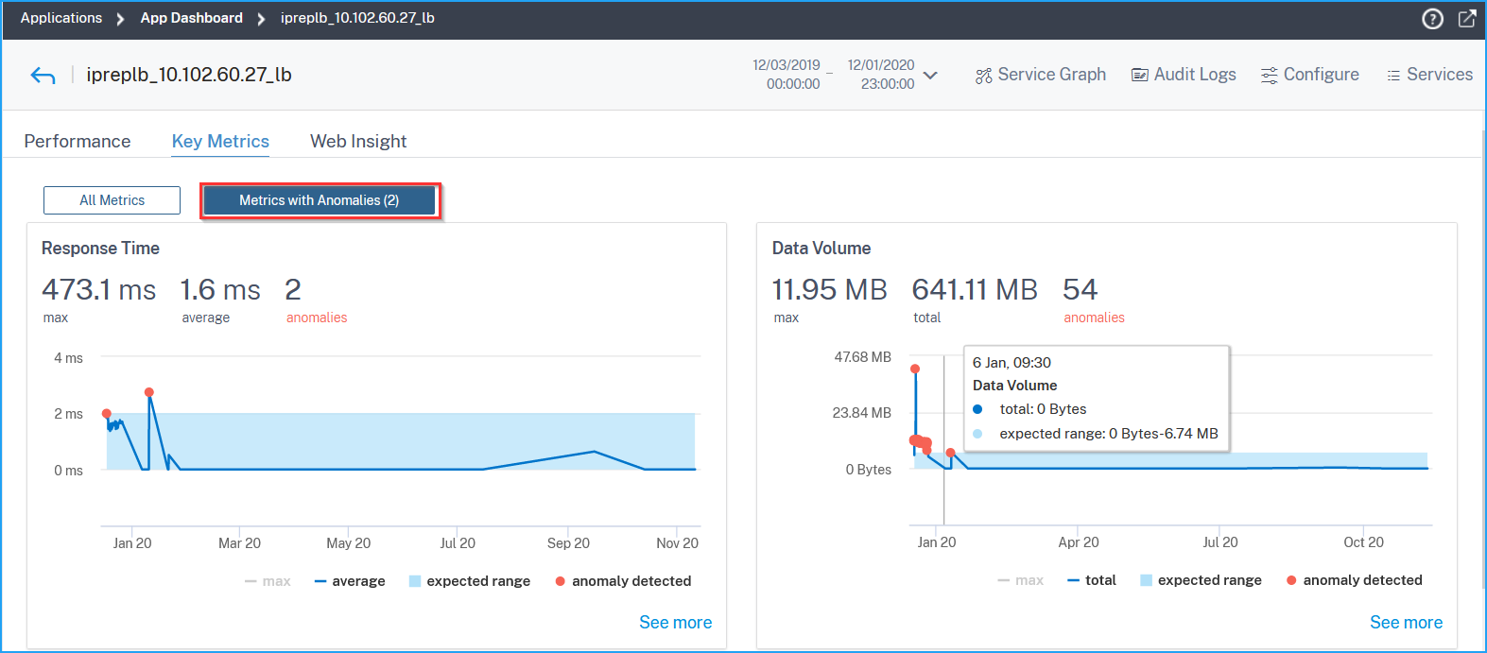1487x653 pixels.
Task: Click the Services list icon
Action: [1393, 76]
